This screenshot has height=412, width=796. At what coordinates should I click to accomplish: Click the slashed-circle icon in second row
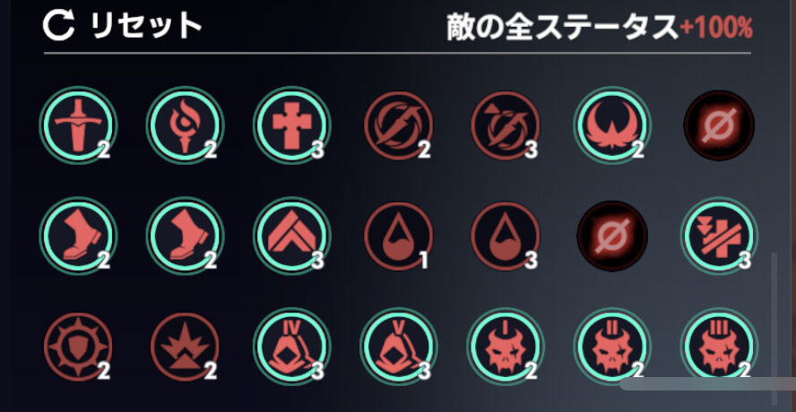click(612, 236)
